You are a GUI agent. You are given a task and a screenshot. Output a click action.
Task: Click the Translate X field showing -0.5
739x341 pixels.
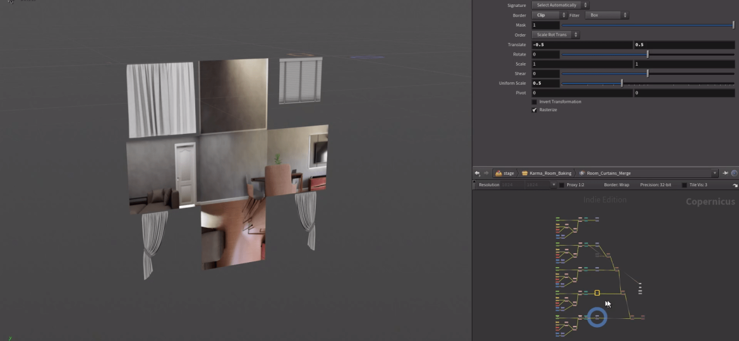tap(581, 45)
